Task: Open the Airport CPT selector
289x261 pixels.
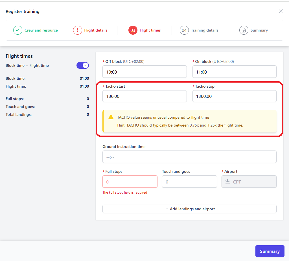Action: click(249, 182)
